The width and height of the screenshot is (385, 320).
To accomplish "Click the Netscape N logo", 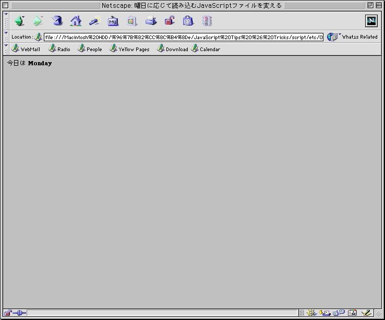I will click(x=371, y=21).
